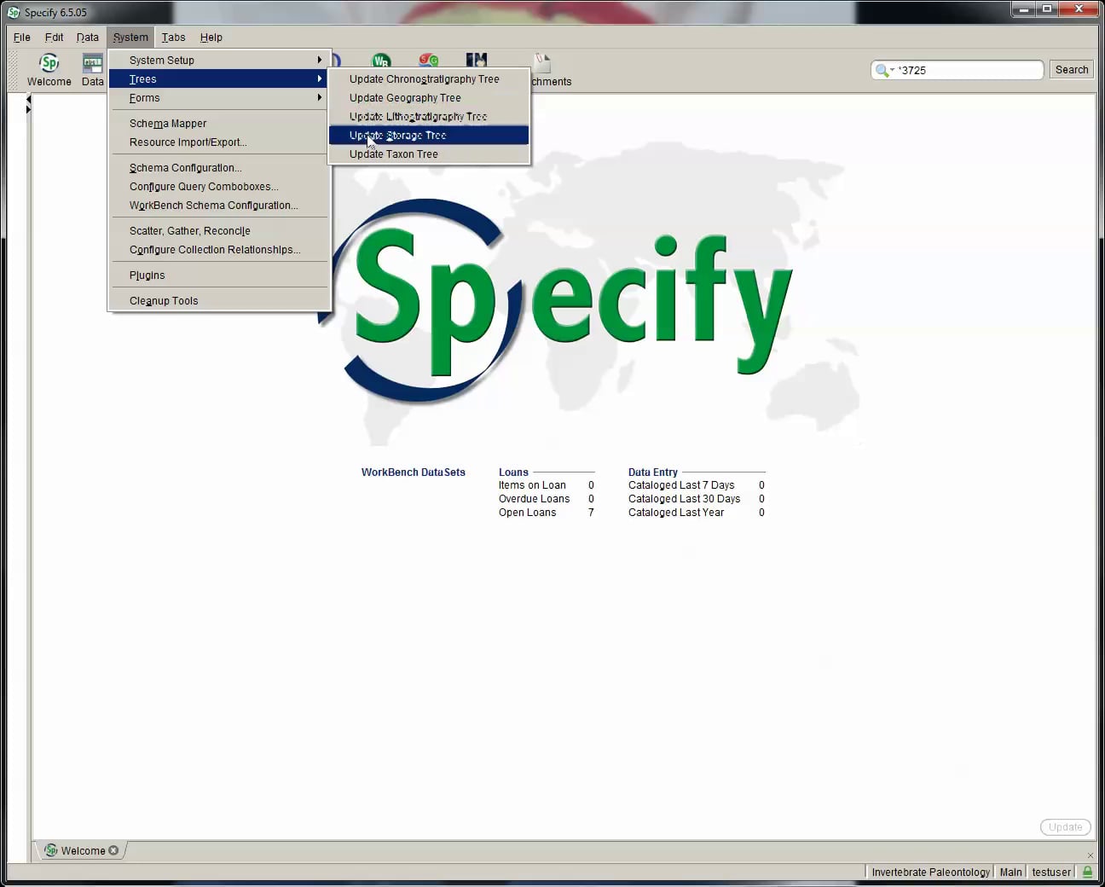The height and width of the screenshot is (887, 1105).
Task: Click Main in the status bar
Action: coord(1010,872)
